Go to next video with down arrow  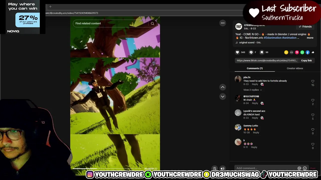[x=222, y=96]
